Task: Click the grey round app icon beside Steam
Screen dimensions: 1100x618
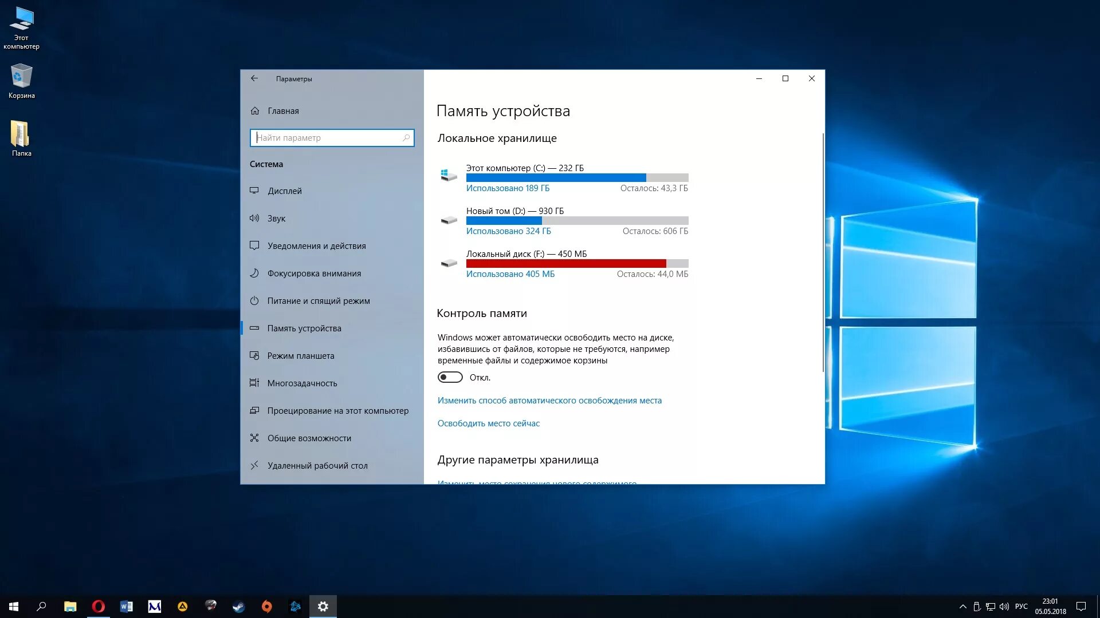Action: [210, 607]
